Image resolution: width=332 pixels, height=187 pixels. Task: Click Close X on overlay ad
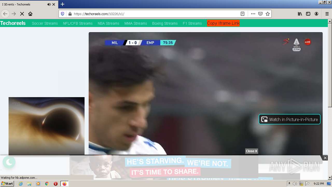point(252,151)
